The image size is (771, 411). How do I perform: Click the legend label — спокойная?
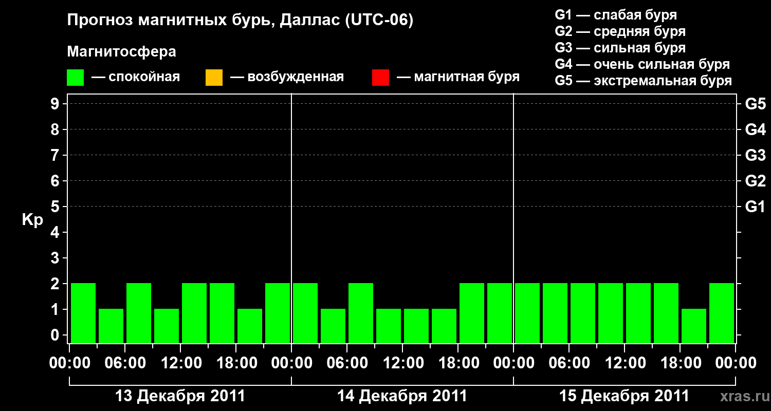click(135, 78)
